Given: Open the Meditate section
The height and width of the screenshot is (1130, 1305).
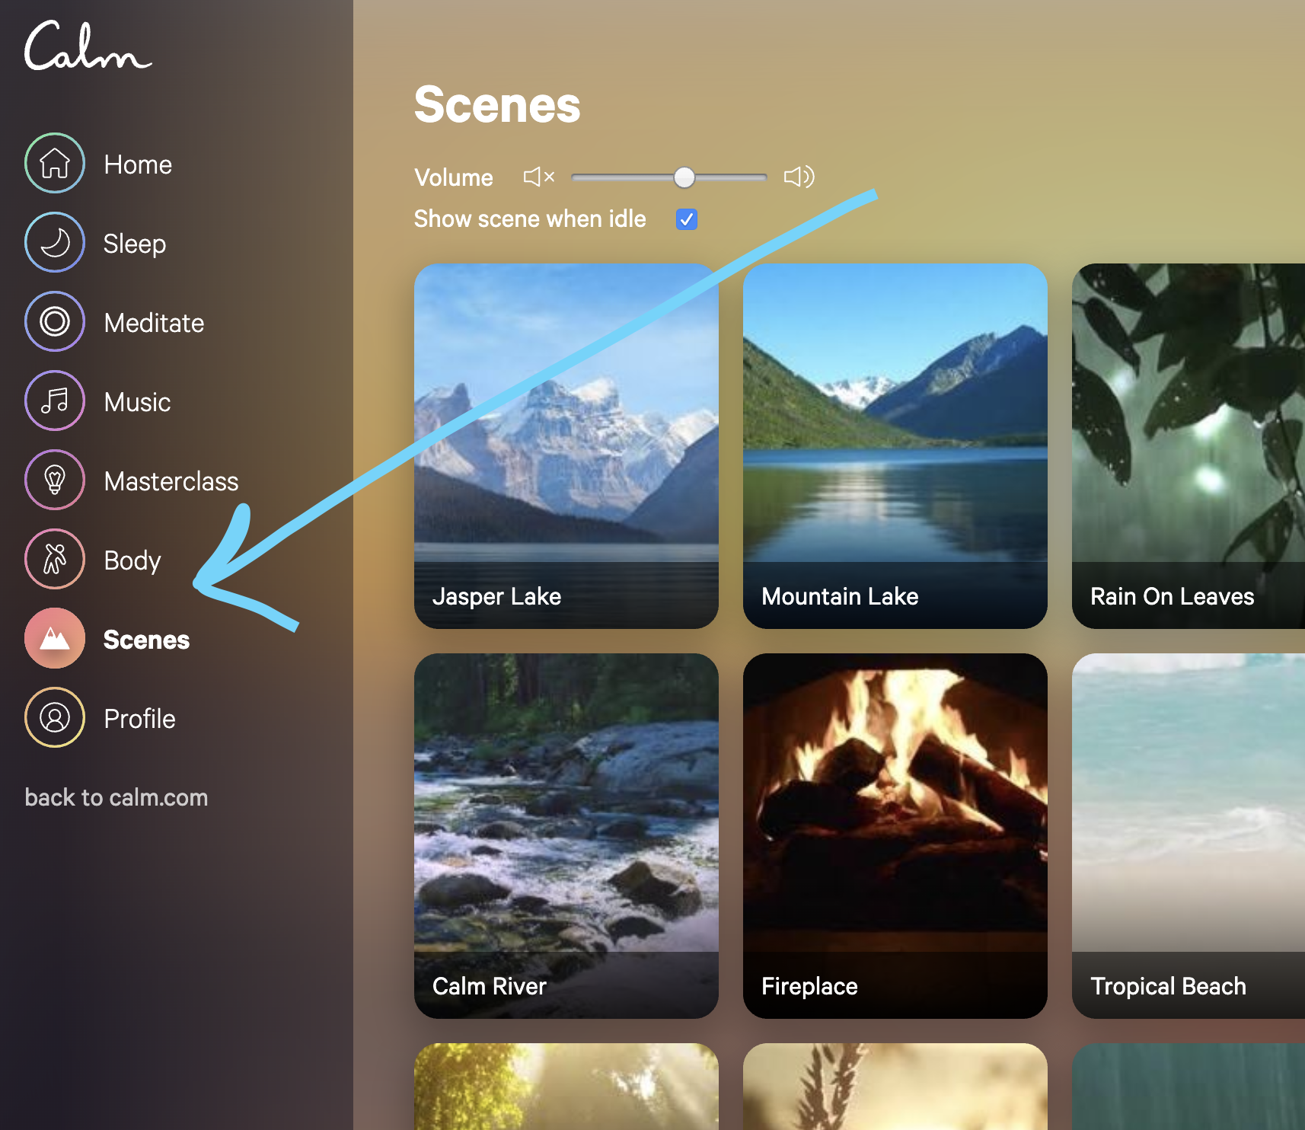Looking at the screenshot, I should tap(154, 323).
